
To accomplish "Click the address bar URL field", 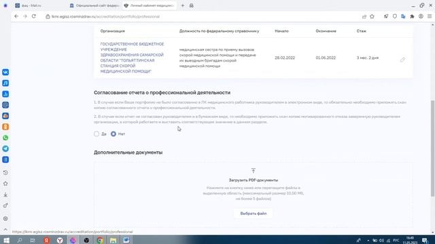I will click(105, 16).
